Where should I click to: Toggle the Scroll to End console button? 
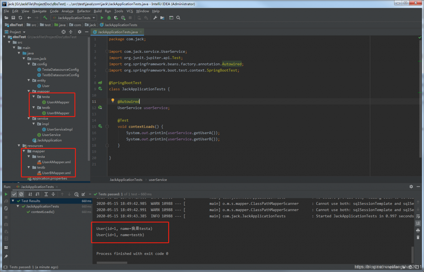pos(418,223)
